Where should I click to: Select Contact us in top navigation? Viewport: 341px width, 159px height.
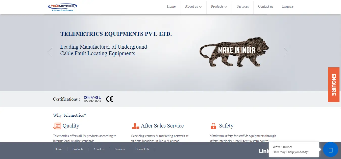(265, 7)
